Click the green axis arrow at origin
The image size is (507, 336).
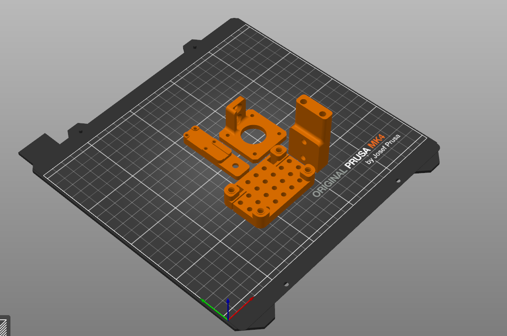tap(212, 307)
